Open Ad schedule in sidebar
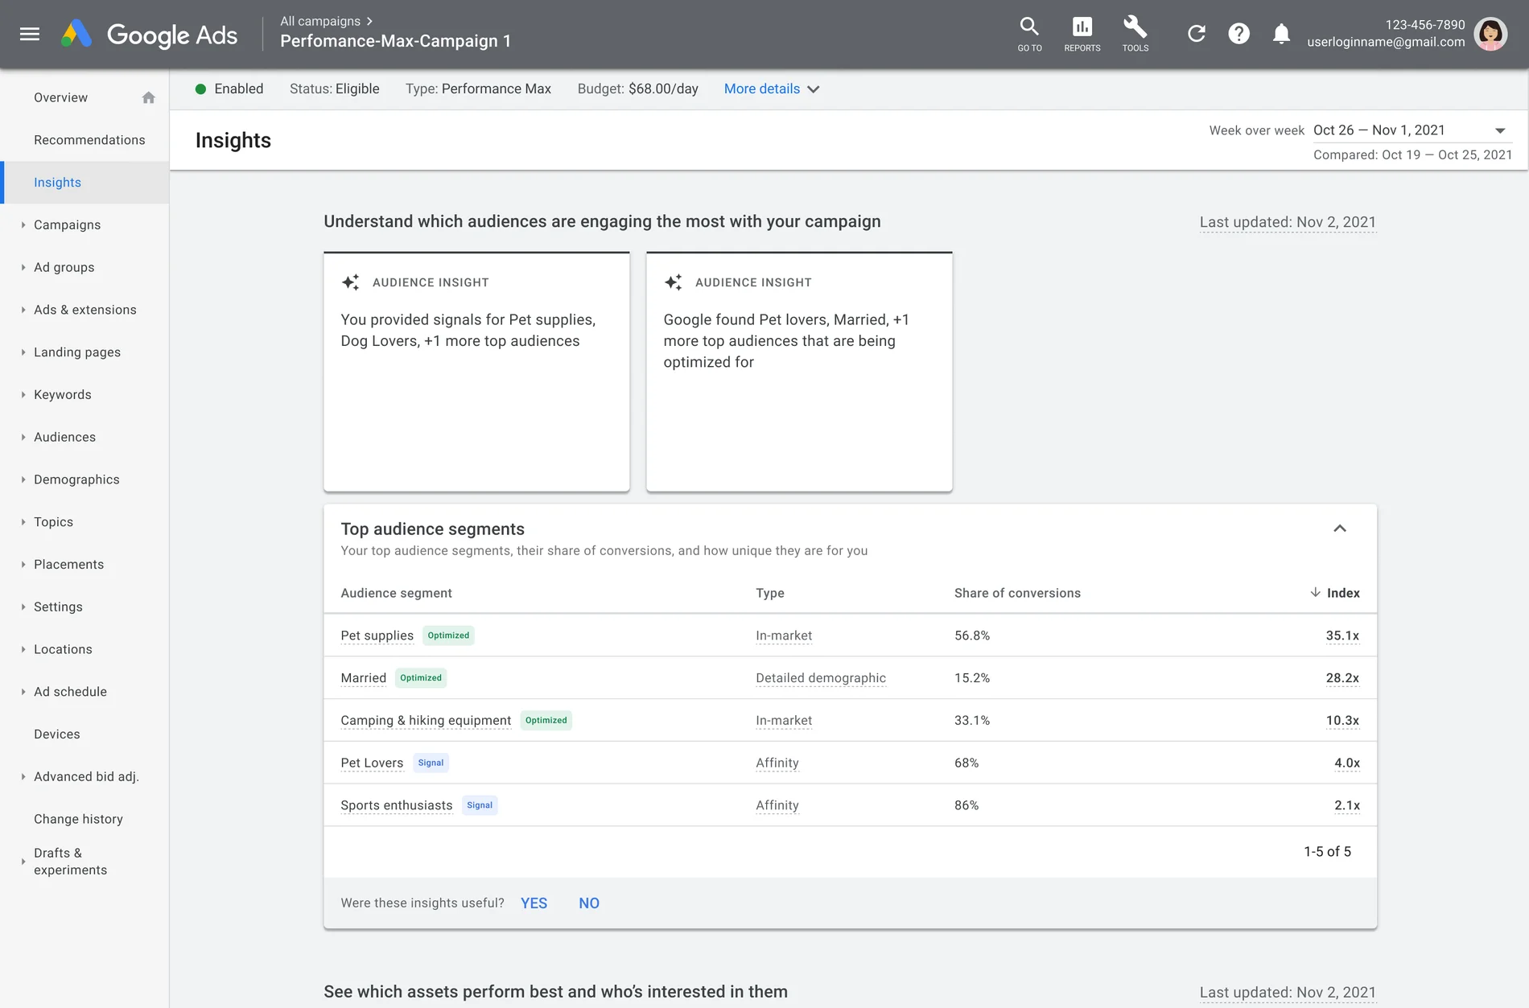 [x=70, y=692]
